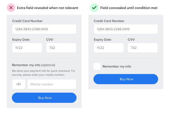Click left form's "Credit Card Number" label

tap(27, 21)
